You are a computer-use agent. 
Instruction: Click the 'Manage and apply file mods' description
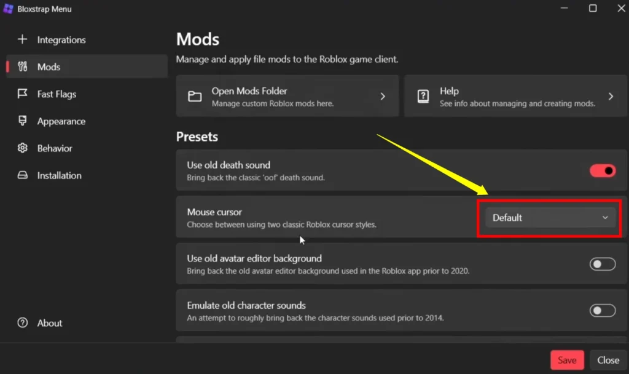(x=287, y=59)
